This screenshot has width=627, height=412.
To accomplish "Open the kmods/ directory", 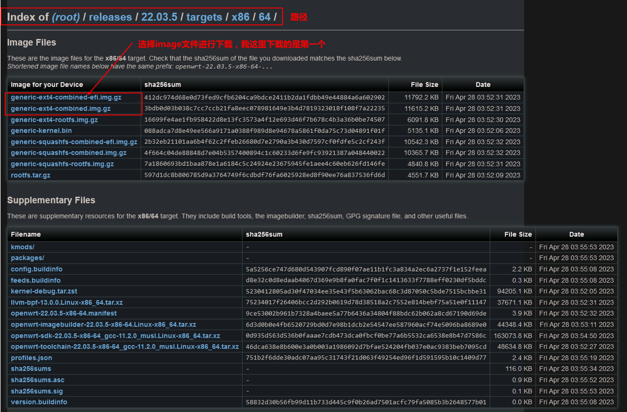I will click(23, 247).
